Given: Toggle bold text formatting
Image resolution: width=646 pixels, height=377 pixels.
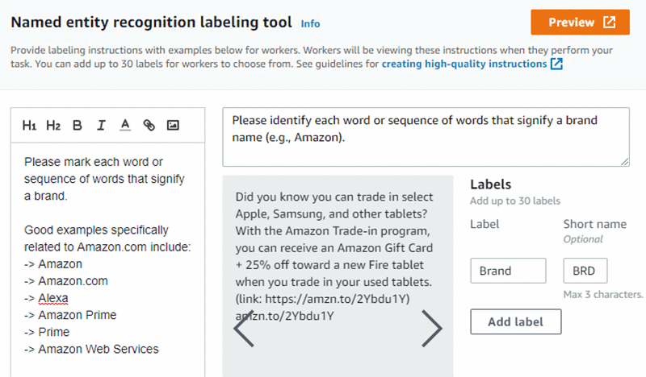Looking at the screenshot, I should (x=78, y=125).
